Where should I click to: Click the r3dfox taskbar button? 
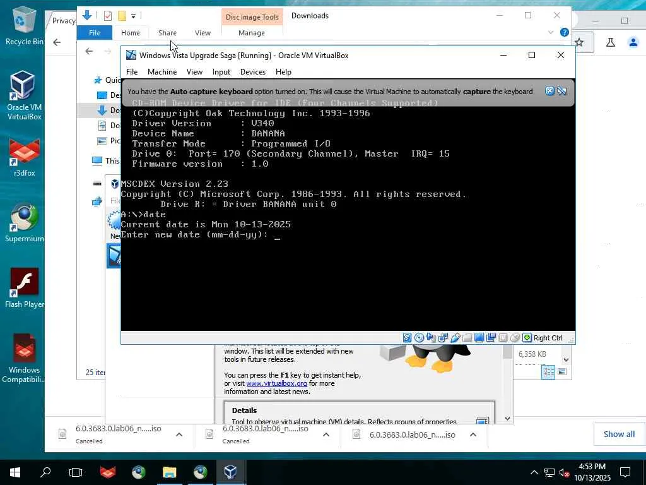108,472
